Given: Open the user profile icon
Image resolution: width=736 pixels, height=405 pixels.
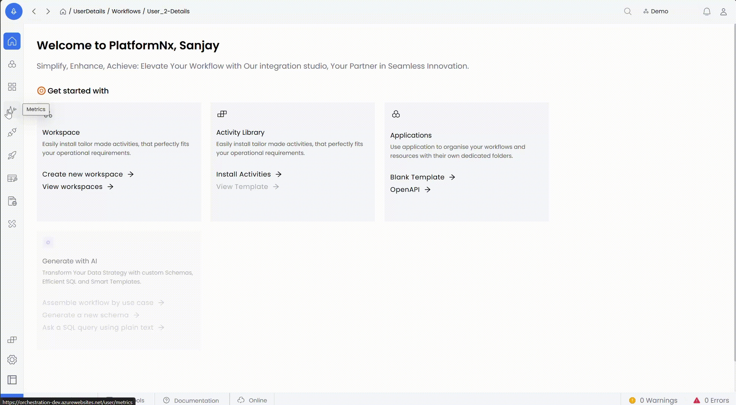Looking at the screenshot, I should [x=723, y=11].
